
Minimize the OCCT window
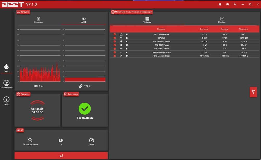(242, 4)
